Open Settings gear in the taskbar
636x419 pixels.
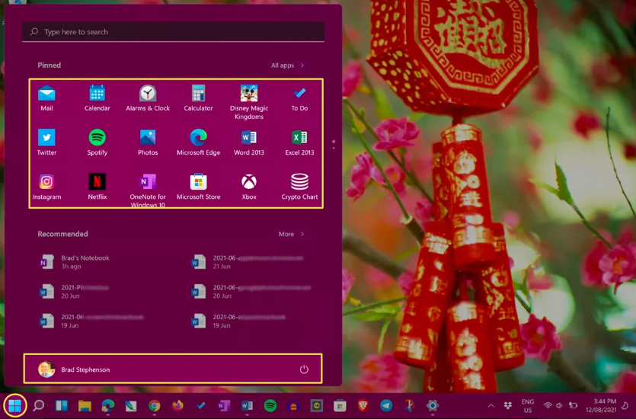tap(433, 405)
